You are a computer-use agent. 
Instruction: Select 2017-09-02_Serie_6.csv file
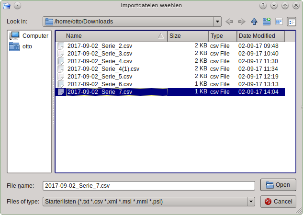(101, 84)
